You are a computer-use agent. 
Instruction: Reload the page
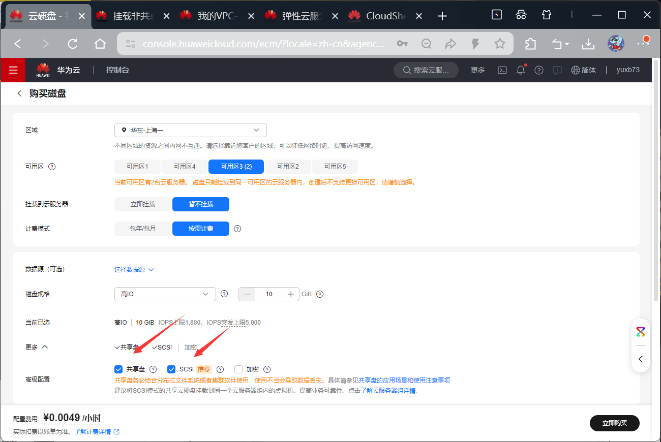[x=73, y=44]
